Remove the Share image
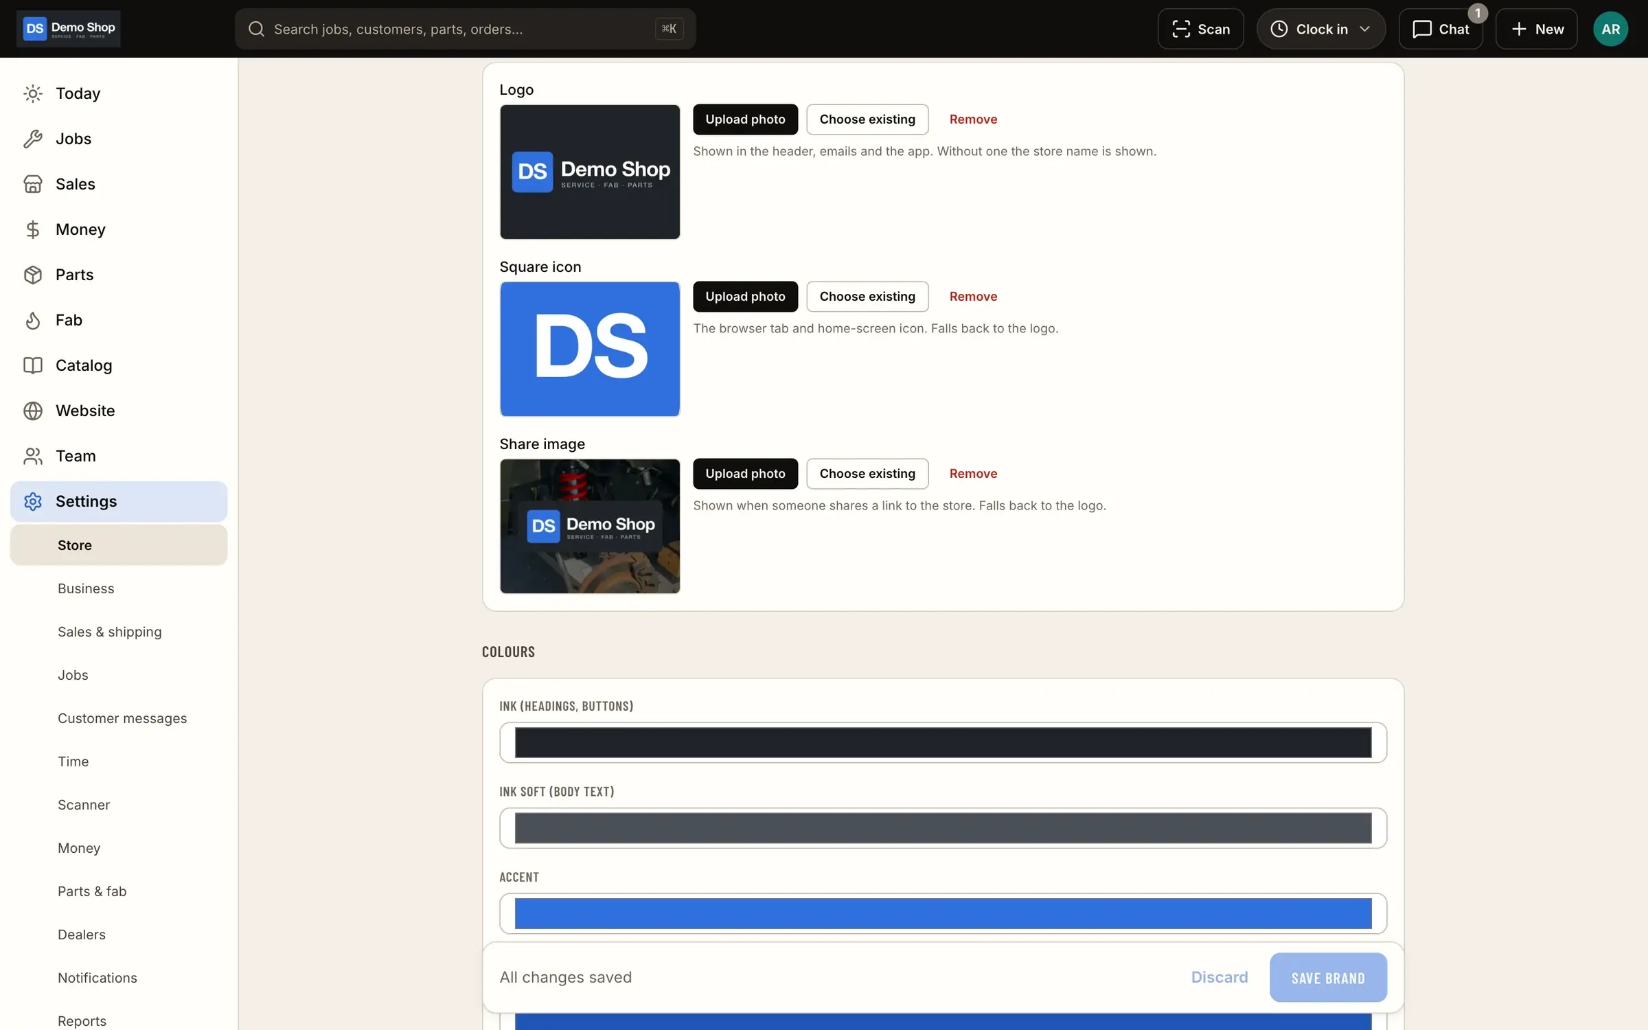 [973, 474]
